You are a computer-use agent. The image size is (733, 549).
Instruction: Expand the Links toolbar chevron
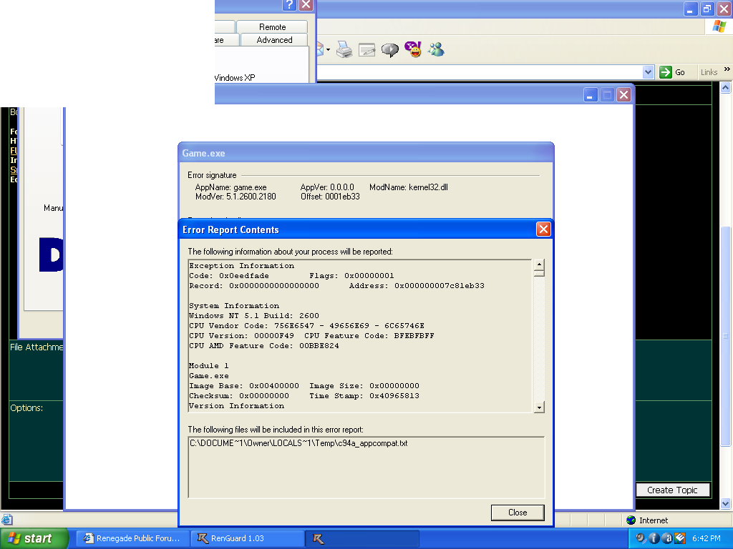pyautogui.click(x=727, y=70)
